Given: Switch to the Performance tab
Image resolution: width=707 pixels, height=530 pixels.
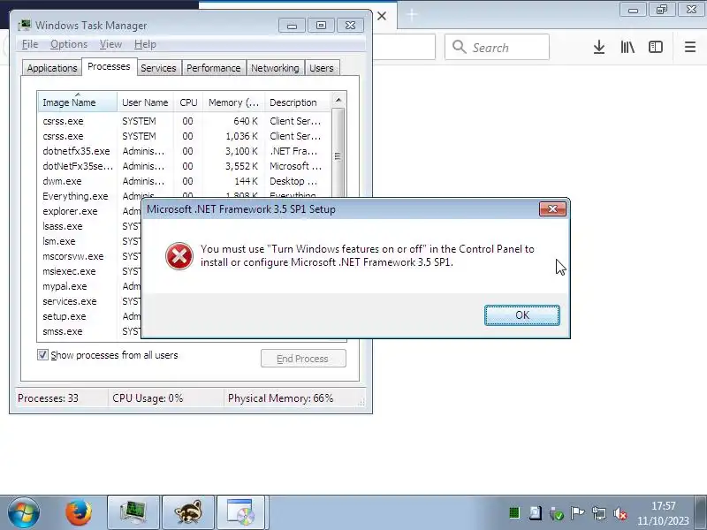Looking at the screenshot, I should [213, 68].
